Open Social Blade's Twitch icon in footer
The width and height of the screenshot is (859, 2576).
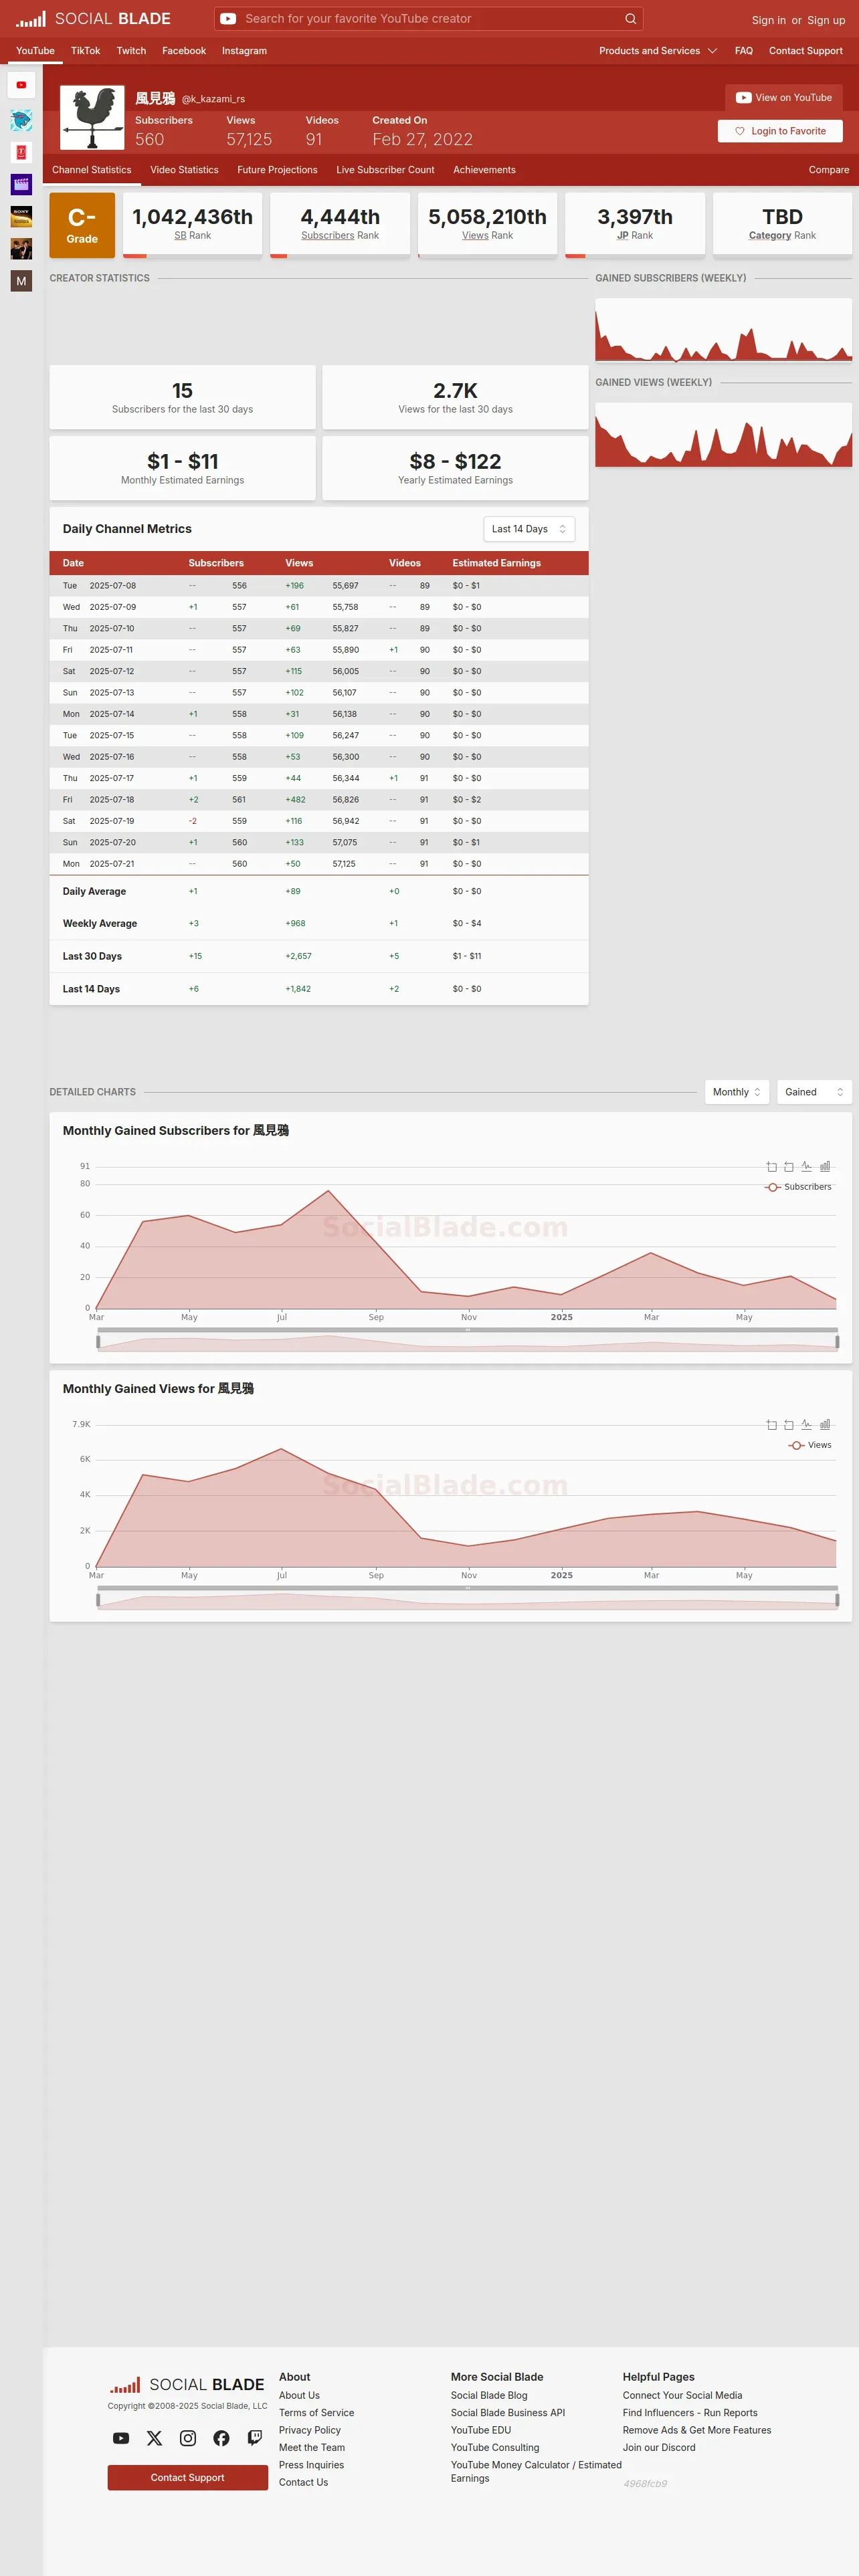point(255,2438)
